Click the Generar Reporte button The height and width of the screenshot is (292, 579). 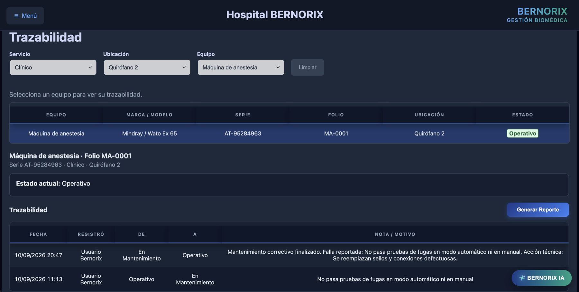click(x=538, y=210)
